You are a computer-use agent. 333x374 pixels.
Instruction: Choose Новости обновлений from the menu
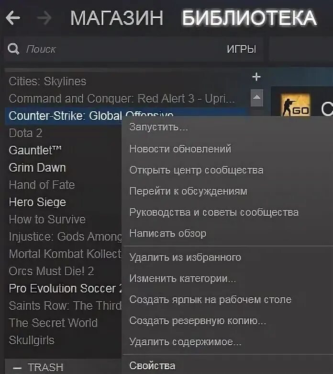coord(180,149)
